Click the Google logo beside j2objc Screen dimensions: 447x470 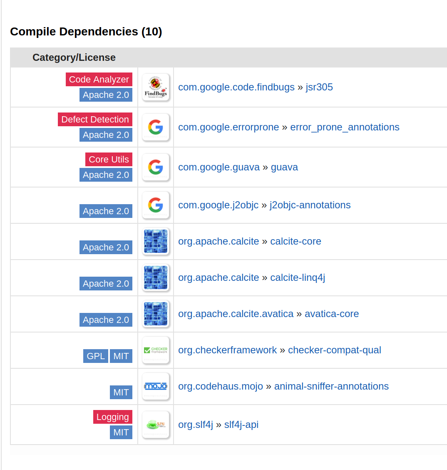click(x=156, y=205)
